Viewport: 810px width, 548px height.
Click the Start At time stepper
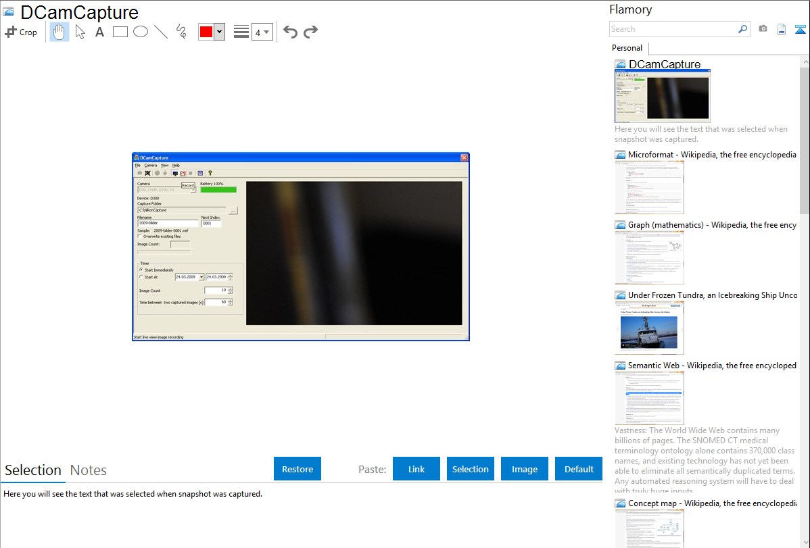click(231, 277)
